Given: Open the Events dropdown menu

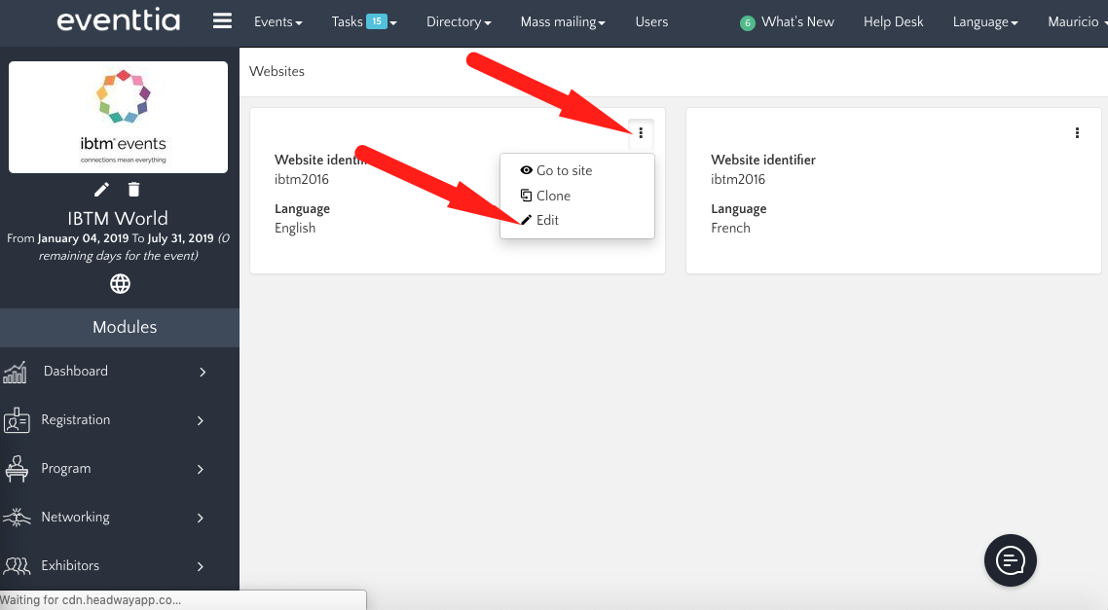Looking at the screenshot, I should (277, 21).
